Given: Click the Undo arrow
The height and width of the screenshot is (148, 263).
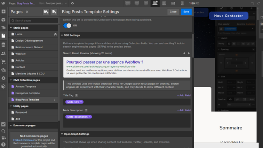Looking at the screenshot, I should (x=253, y=3).
